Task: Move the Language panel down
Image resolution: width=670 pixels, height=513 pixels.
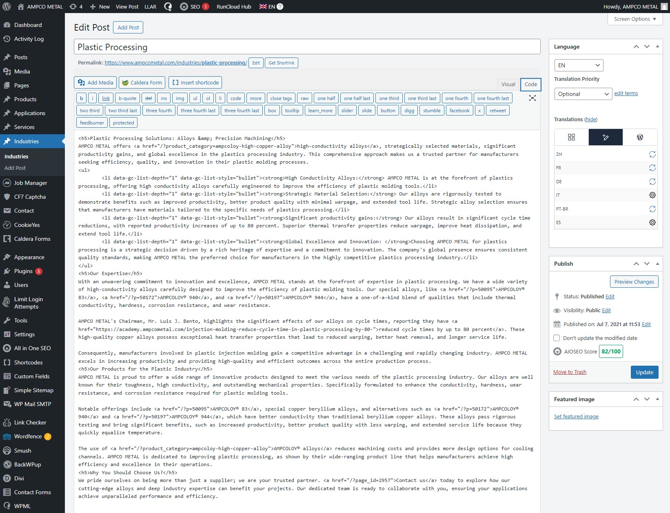Action: pos(647,47)
